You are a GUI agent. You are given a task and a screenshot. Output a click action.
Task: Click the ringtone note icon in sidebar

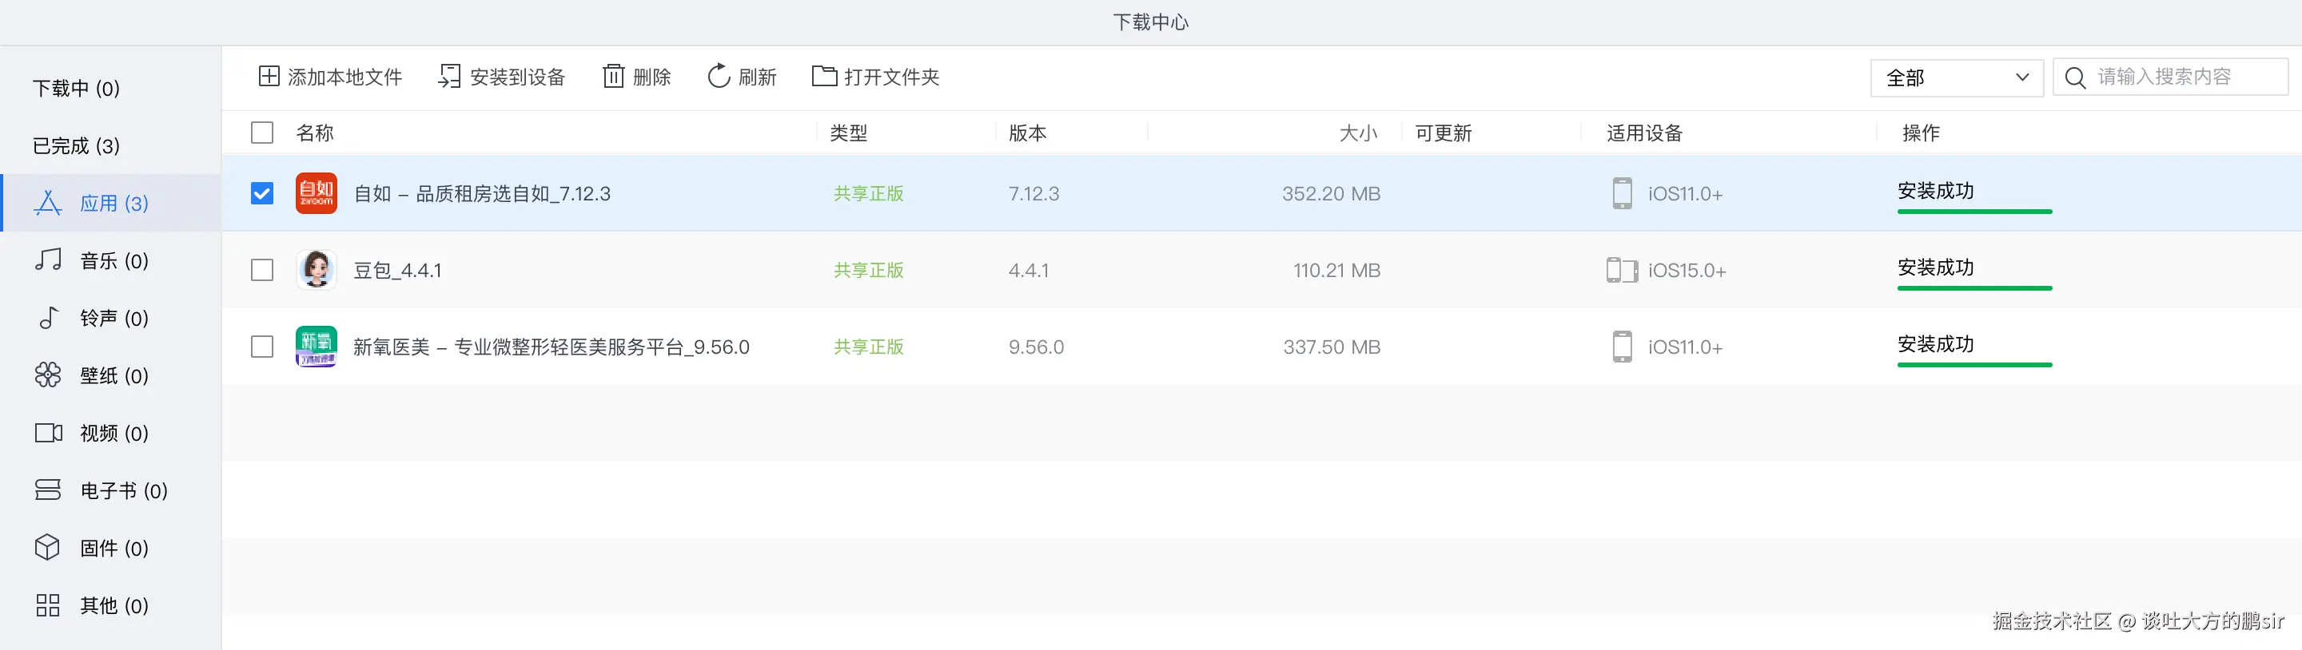tap(48, 318)
